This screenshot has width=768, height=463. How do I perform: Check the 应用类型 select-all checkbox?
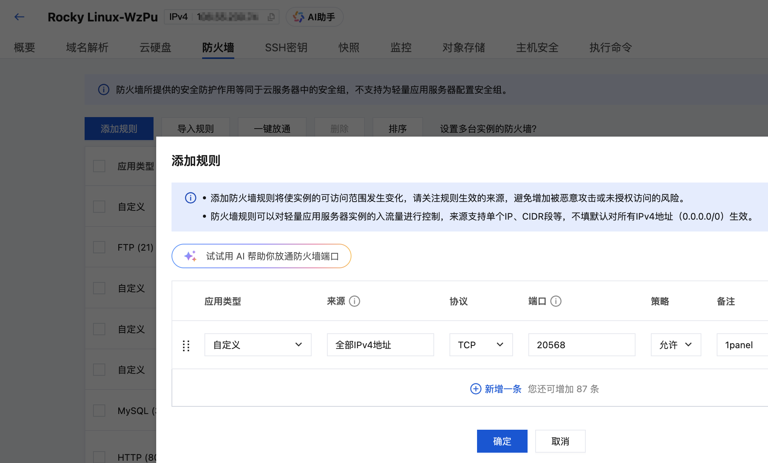point(99,166)
